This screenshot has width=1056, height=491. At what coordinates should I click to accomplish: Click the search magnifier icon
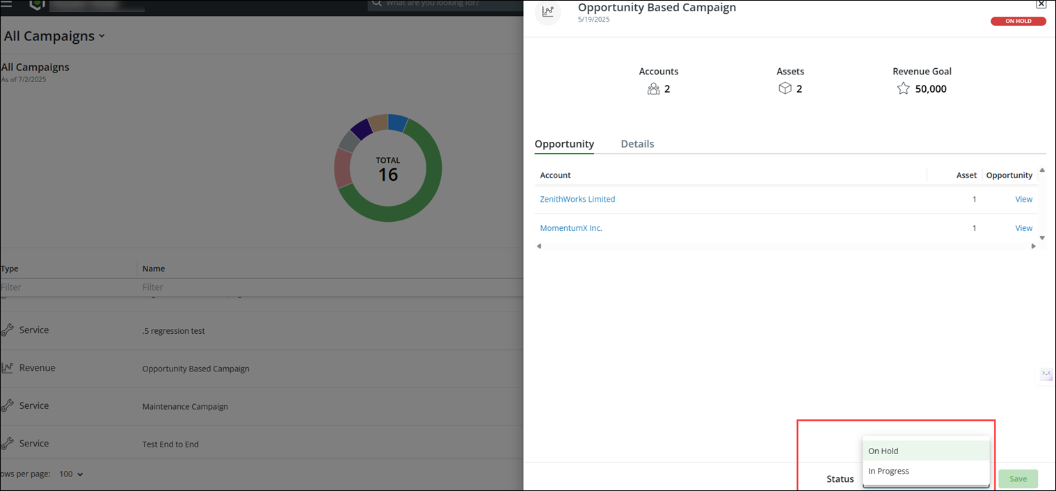(377, 3)
